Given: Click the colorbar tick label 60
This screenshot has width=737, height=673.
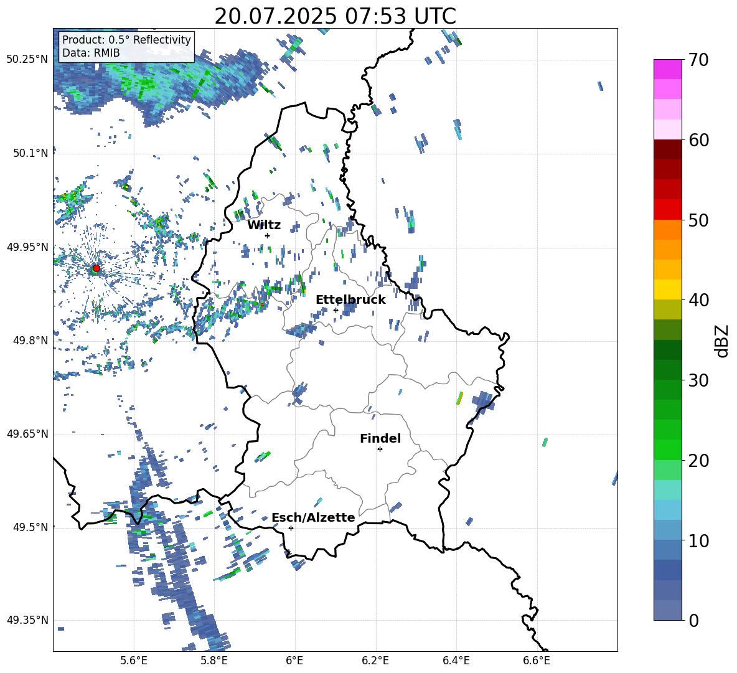Looking at the screenshot, I should tap(698, 140).
